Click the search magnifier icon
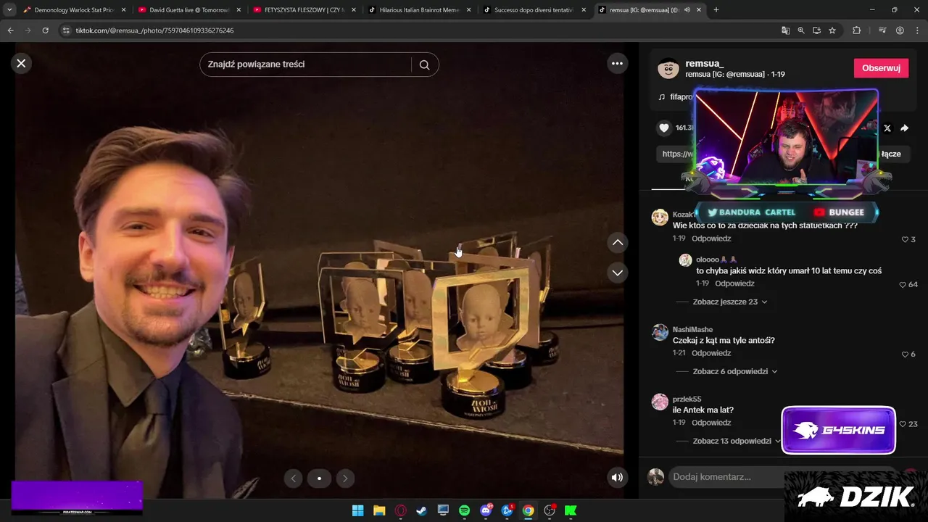928x522 pixels. pos(425,65)
